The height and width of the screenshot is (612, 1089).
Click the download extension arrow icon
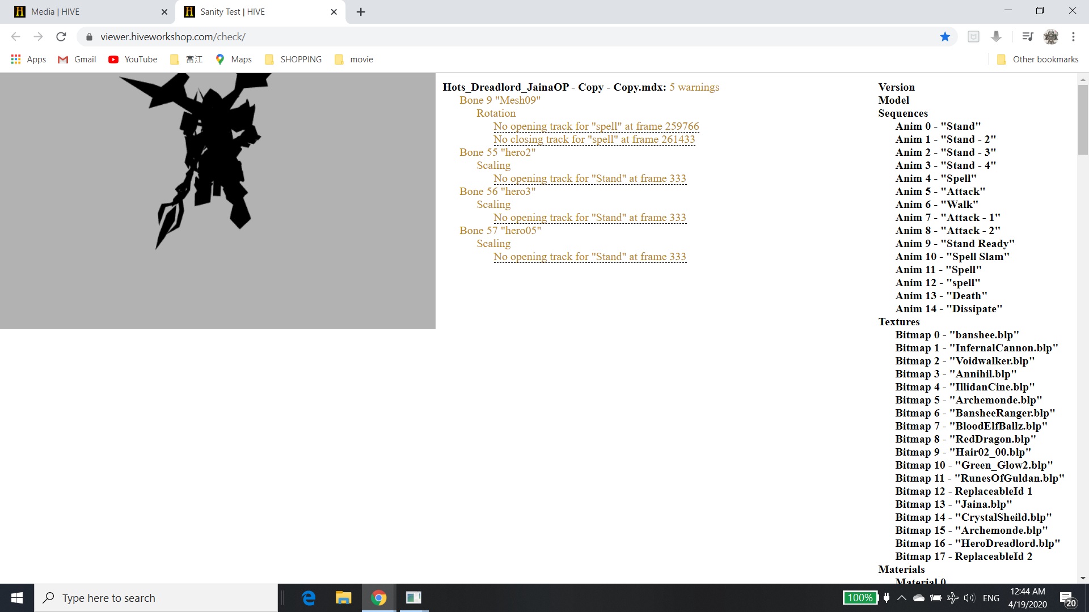click(x=996, y=37)
